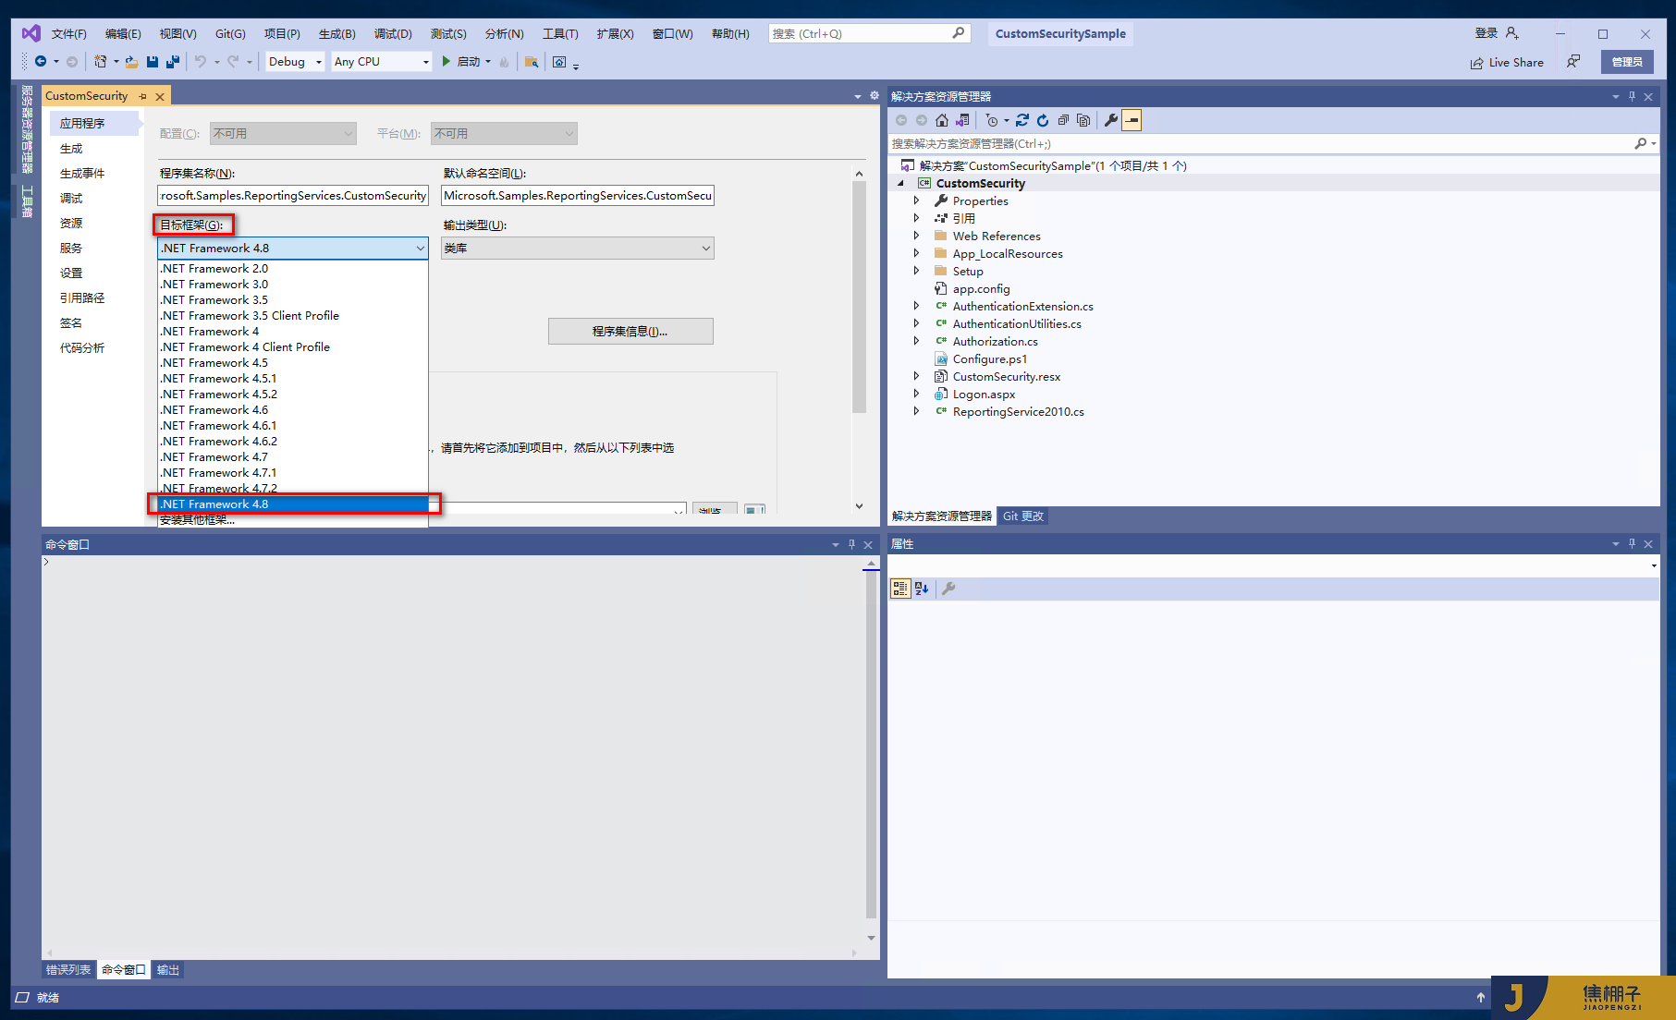Open the Debug configuration dropdown
Screen dimensions: 1676x1020
[295, 62]
